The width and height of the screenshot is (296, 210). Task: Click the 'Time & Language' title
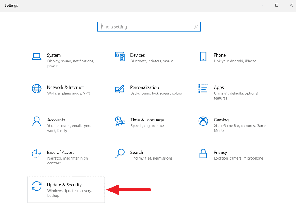147,120
